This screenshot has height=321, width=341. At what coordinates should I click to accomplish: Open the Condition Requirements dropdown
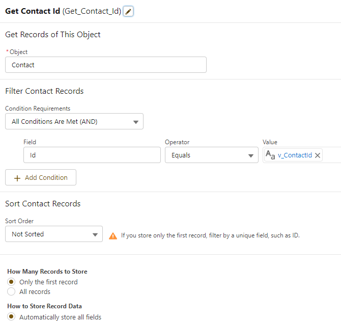pos(74,122)
